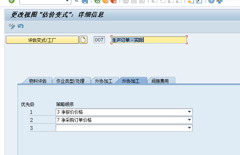Click the 生产订单 - 实际 description field
The image size is (240, 155).
click(x=149, y=40)
